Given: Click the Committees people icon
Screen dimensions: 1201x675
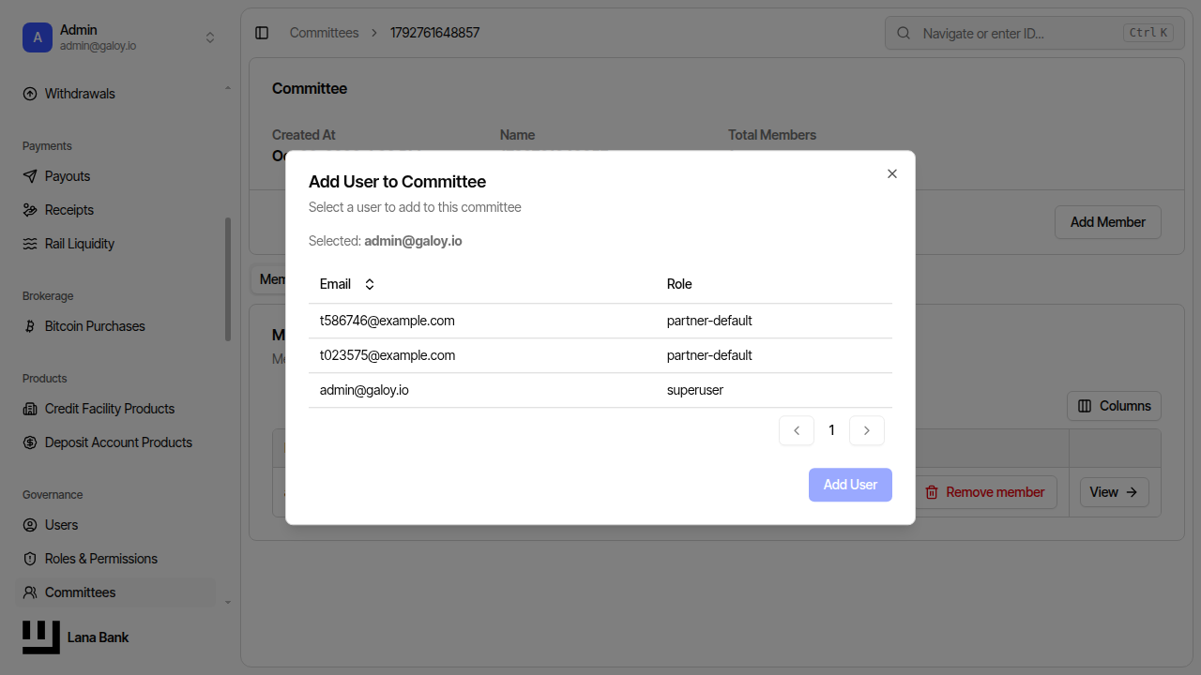Looking at the screenshot, I should click(x=30, y=592).
